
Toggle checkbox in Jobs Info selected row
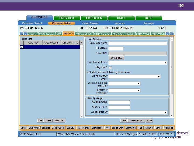pos(22,47)
